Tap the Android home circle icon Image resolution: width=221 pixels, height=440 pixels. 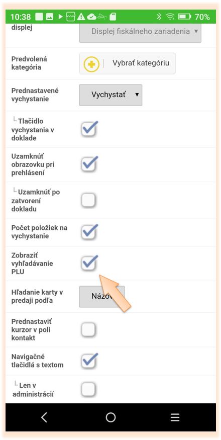pyautogui.click(x=111, y=417)
